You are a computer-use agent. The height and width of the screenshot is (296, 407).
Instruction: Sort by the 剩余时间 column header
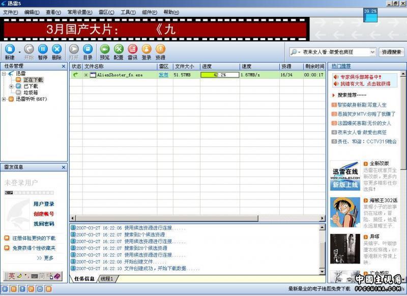(314, 67)
